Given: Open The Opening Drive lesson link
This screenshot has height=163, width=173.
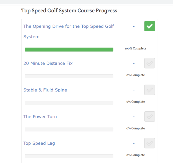Looking at the screenshot, I should tap(68, 26).
